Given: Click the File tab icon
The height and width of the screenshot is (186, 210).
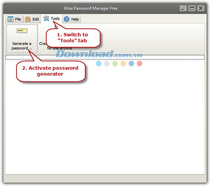Looking at the screenshot, I should tap(10, 19).
